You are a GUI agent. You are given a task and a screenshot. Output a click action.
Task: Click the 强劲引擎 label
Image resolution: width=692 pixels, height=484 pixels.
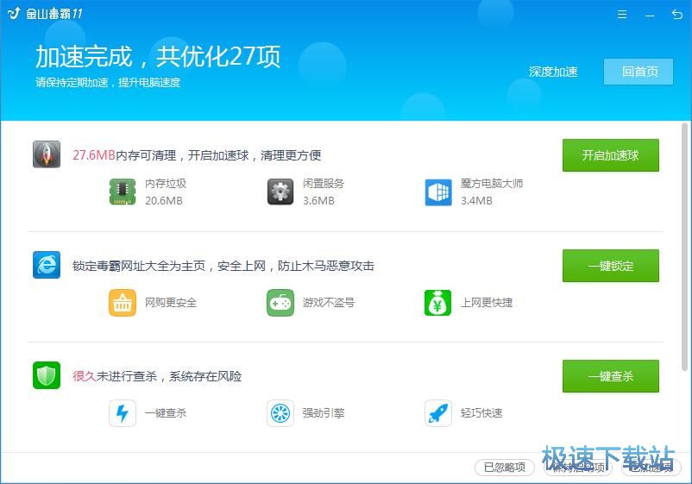pyautogui.click(x=324, y=413)
